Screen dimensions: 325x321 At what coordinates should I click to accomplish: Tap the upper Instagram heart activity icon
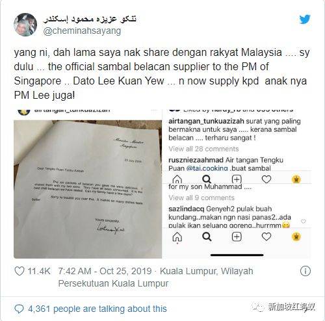pyautogui.click(x=266, y=179)
